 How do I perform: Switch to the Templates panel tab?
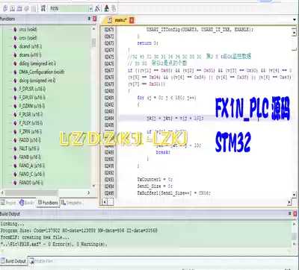(x=72, y=203)
